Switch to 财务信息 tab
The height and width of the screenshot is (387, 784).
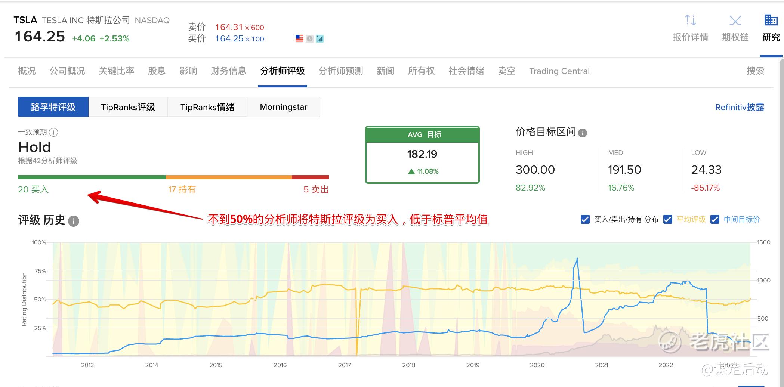tap(229, 71)
